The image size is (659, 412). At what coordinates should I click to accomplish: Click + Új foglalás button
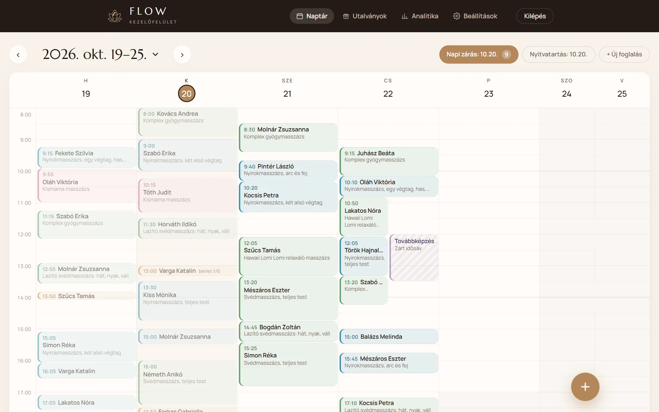click(624, 55)
